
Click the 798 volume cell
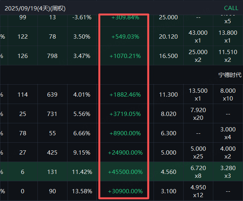point(52,56)
